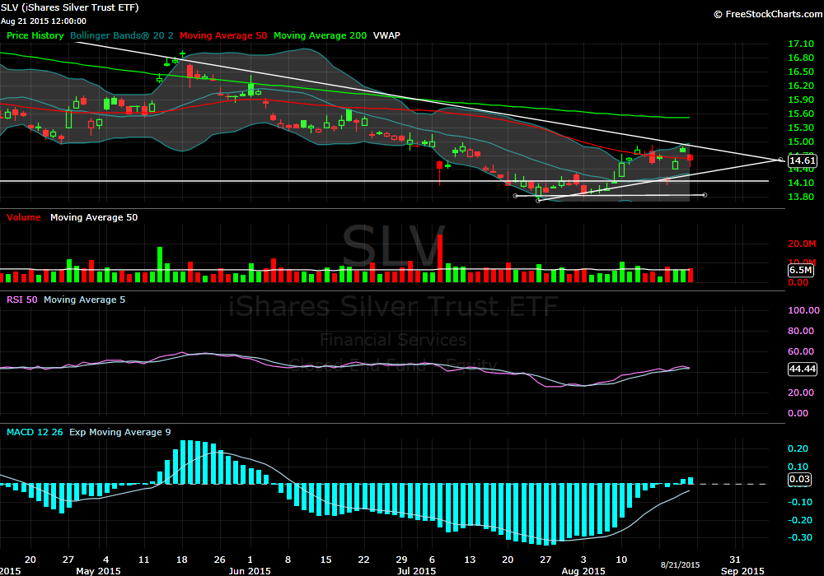Click the MACD value tag 0.03
Screen dimensions: 824x576
[x=799, y=479]
